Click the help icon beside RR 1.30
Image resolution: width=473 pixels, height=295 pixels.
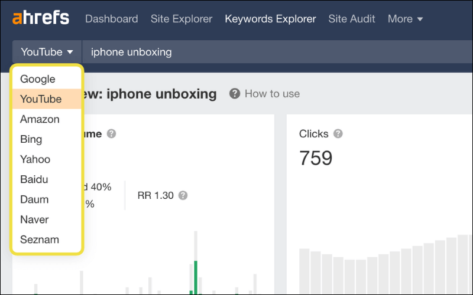(x=183, y=195)
